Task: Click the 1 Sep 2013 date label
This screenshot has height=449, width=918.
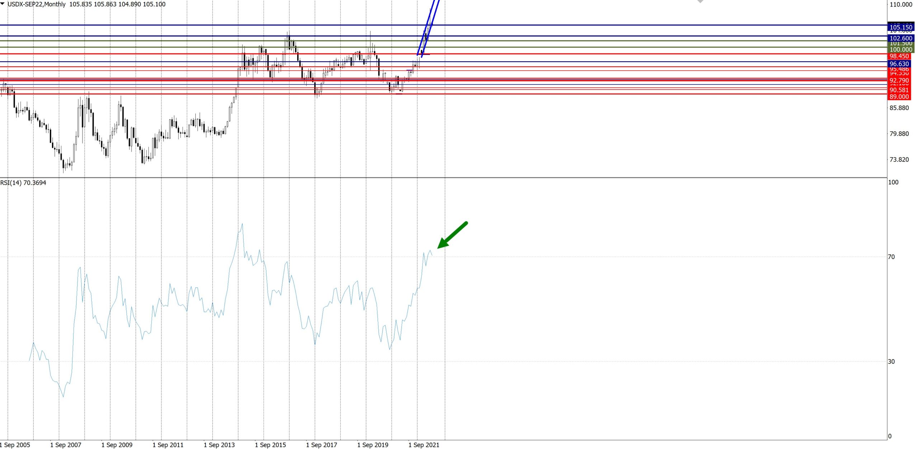Action: coord(219,445)
